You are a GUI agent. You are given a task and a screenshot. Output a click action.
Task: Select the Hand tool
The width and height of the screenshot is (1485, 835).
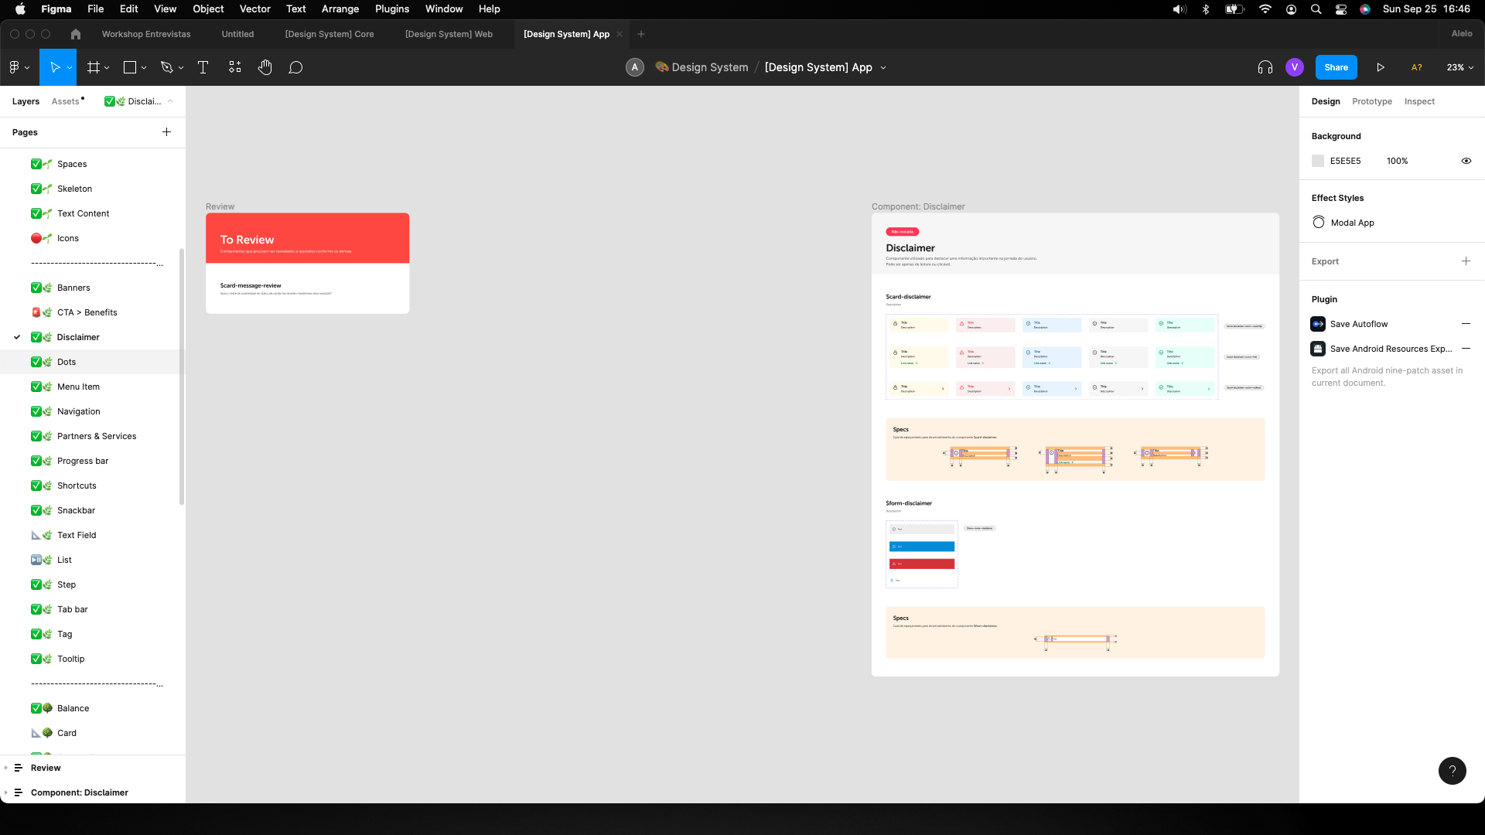coord(265,67)
